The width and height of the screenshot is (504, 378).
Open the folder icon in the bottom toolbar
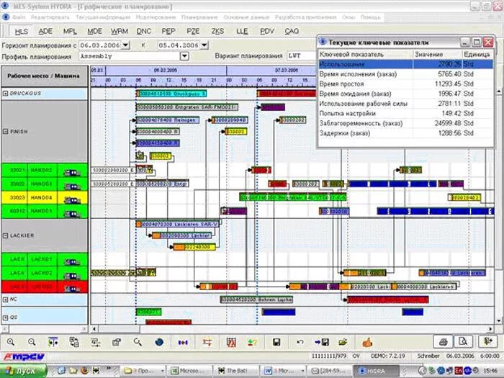(343, 342)
